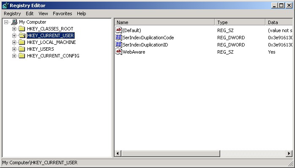Image resolution: width=295 pixels, height=168 pixels.
Task: Expand the HKEY_CURRENT_USER key
Action: click(14, 36)
